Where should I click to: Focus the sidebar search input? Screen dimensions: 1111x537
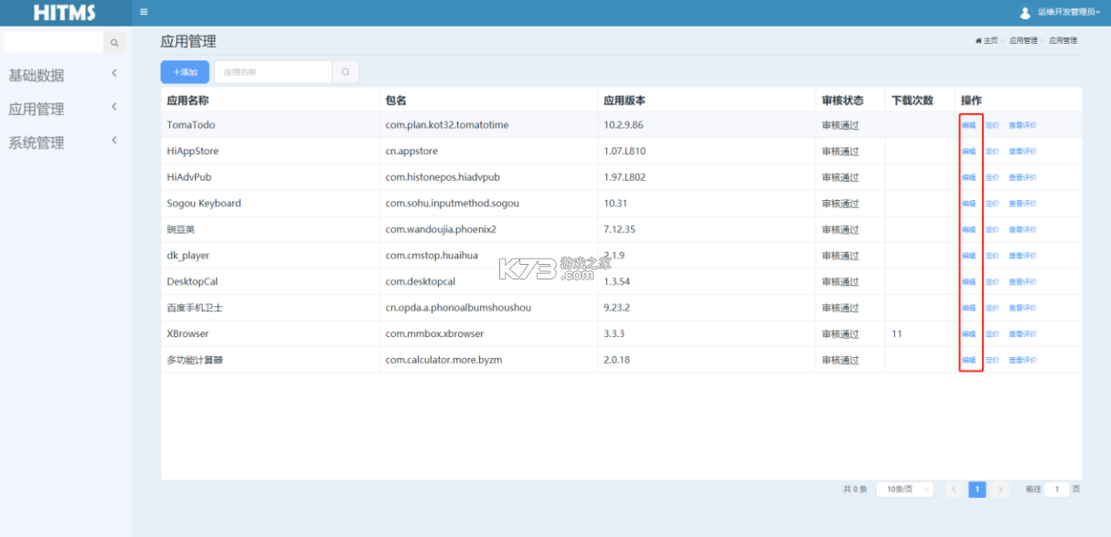53,43
